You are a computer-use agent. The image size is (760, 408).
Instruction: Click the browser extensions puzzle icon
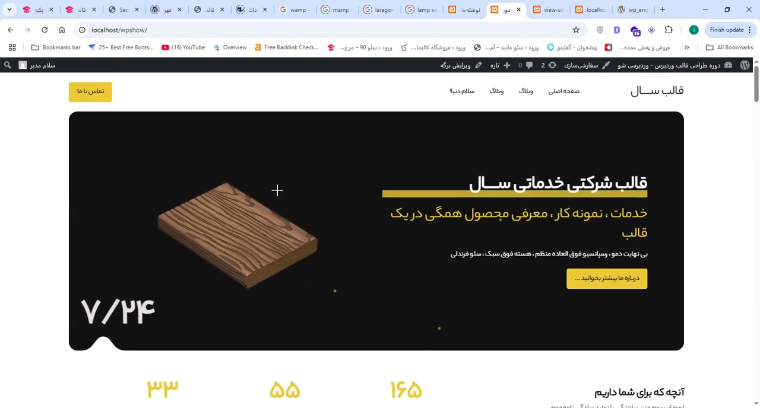(669, 30)
